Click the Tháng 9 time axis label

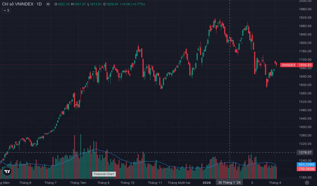point(103,183)
